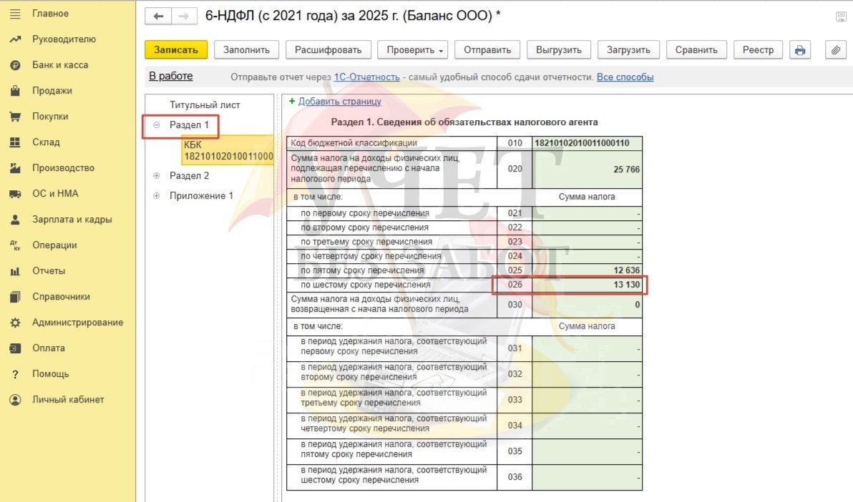This screenshot has width=853, height=502.
Task: Expand the Приложение 1 tree node
Action: tap(156, 196)
